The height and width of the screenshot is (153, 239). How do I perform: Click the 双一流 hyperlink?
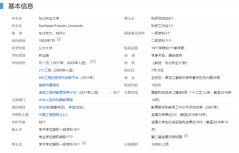tap(44, 63)
